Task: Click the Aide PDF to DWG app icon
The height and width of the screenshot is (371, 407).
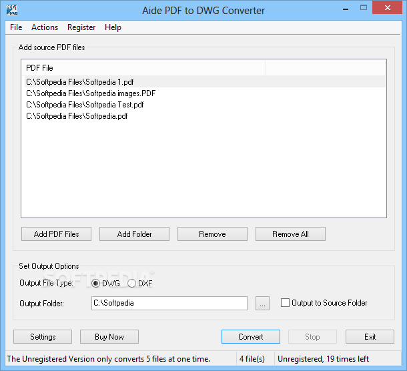Action: [x=12, y=10]
